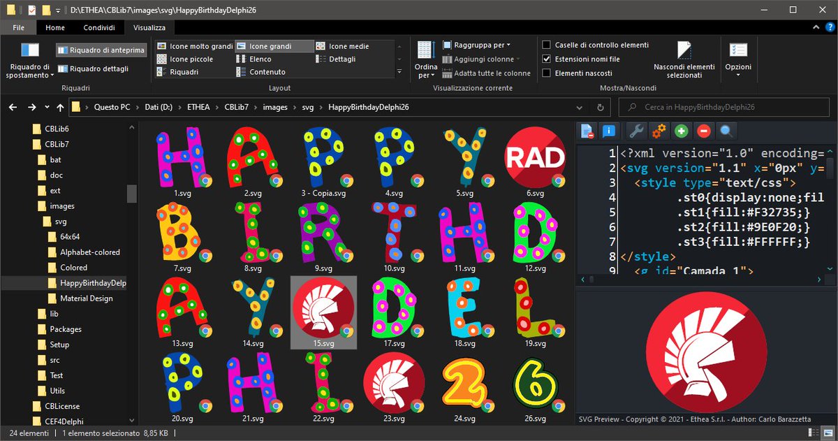Click Nascondi elementi selezionati button
Image resolution: width=838 pixels, height=441 pixels.
pos(684,59)
